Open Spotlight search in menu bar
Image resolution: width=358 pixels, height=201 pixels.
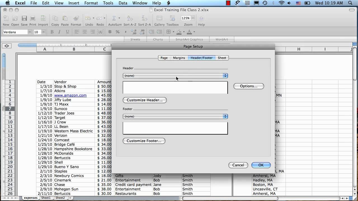351,3
